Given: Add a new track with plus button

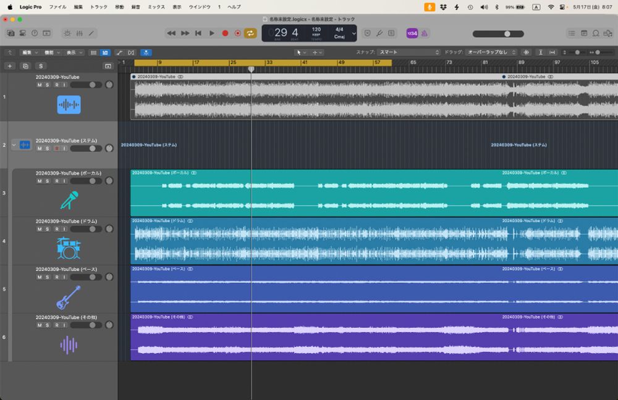Looking at the screenshot, I should click(x=10, y=66).
